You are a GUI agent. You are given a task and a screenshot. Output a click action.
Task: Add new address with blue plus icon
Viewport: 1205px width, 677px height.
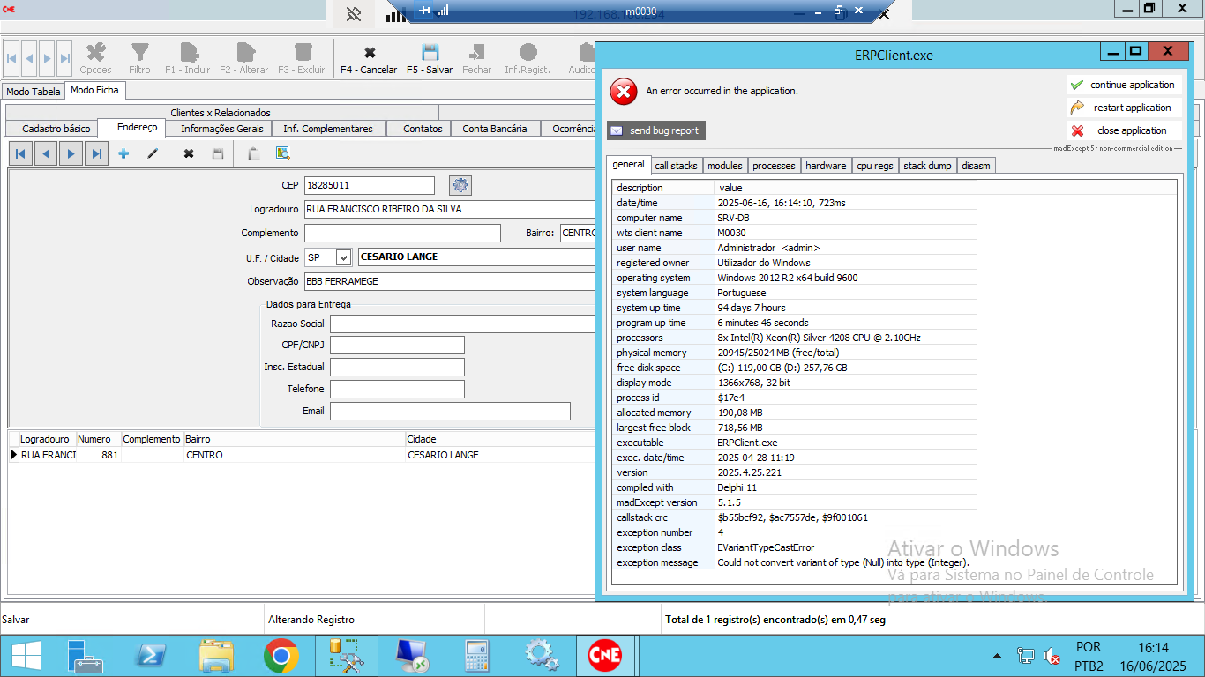[x=123, y=153]
